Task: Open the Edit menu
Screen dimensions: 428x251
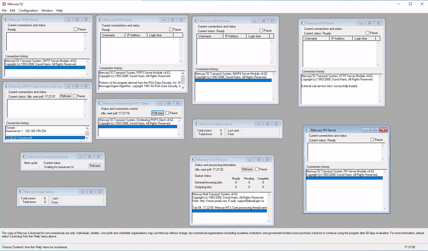Action: (13, 11)
